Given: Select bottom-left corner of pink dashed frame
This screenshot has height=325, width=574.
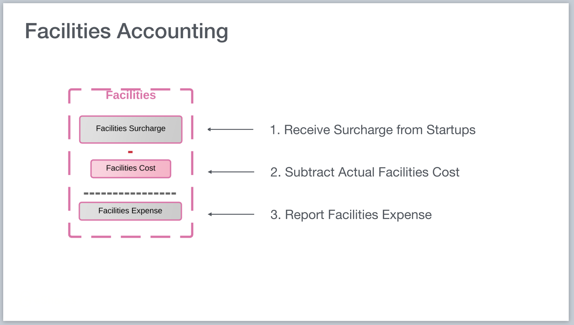Looking at the screenshot, I should point(70,235).
